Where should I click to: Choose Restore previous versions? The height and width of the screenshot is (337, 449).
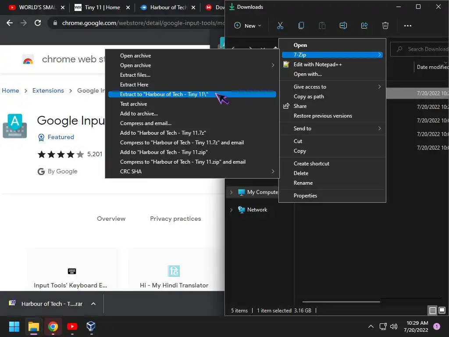[x=332, y=116]
